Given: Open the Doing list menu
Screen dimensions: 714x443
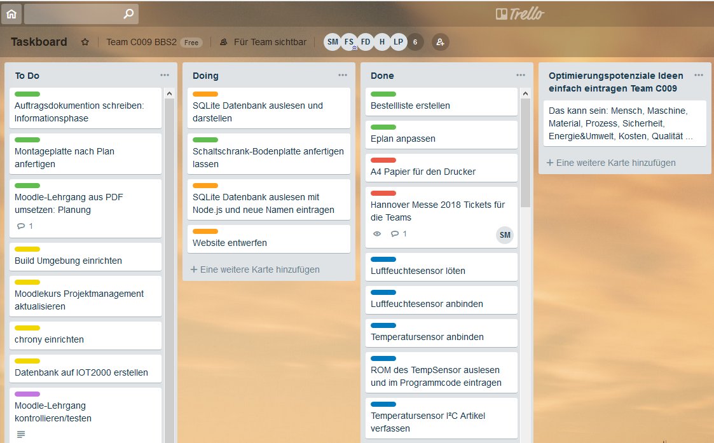Looking at the screenshot, I should pyautogui.click(x=342, y=75).
